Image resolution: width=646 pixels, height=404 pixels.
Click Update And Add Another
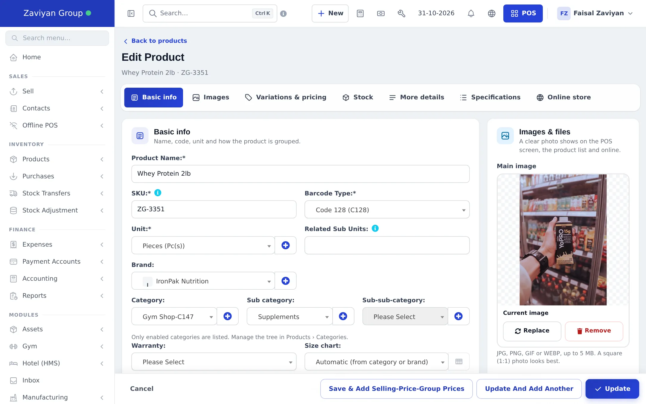click(x=529, y=389)
